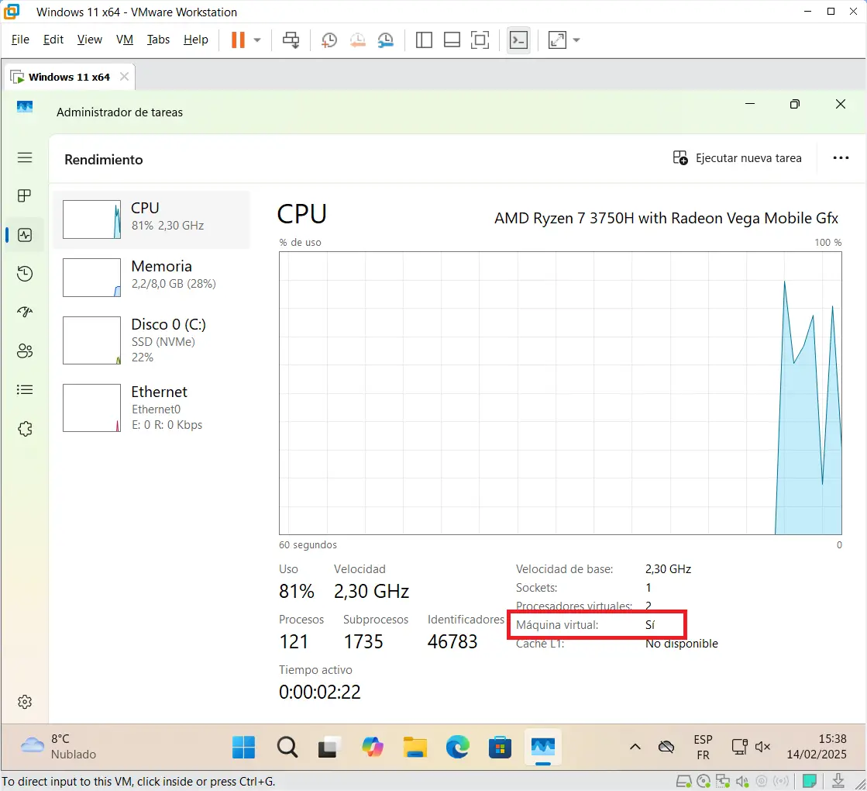Select the Ethernet performance item
This screenshot has width=867, height=791.
click(x=152, y=408)
